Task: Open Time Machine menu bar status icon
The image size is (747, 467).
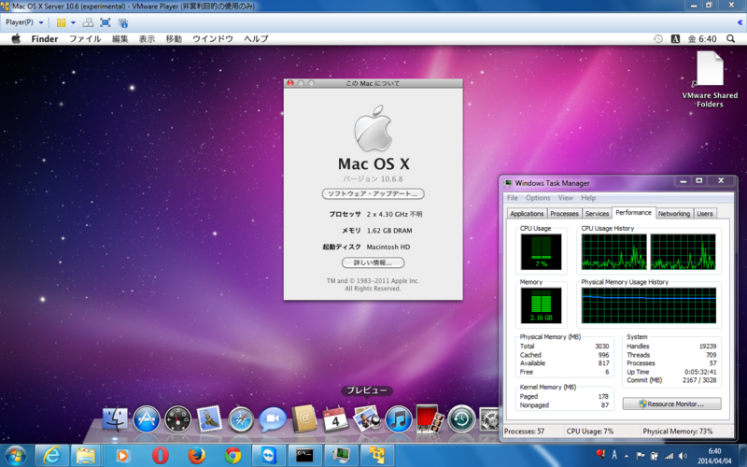Action: pos(658,38)
